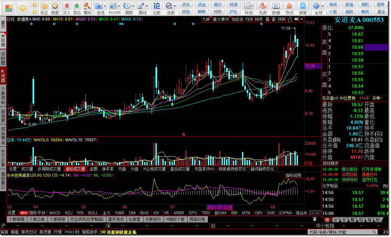Image resolution: width=391 pixels, height=237 pixels.
Task: Select the BOLL indicator tab
Action: pos(93,213)
